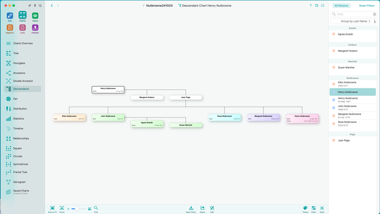Open the Hourglass chart
The height and width of the screenshot is (214, 380).
point(22,63)
